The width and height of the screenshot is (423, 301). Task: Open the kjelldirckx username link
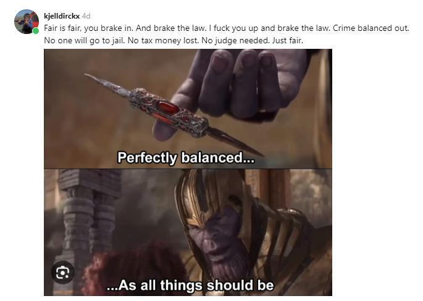click(x=62, y=16)
